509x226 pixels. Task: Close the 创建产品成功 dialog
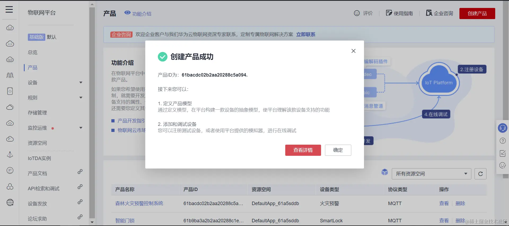tap(353, 51)
